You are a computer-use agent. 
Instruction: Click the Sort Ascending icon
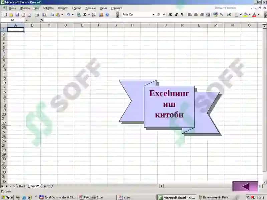click(x=94, y=15)
